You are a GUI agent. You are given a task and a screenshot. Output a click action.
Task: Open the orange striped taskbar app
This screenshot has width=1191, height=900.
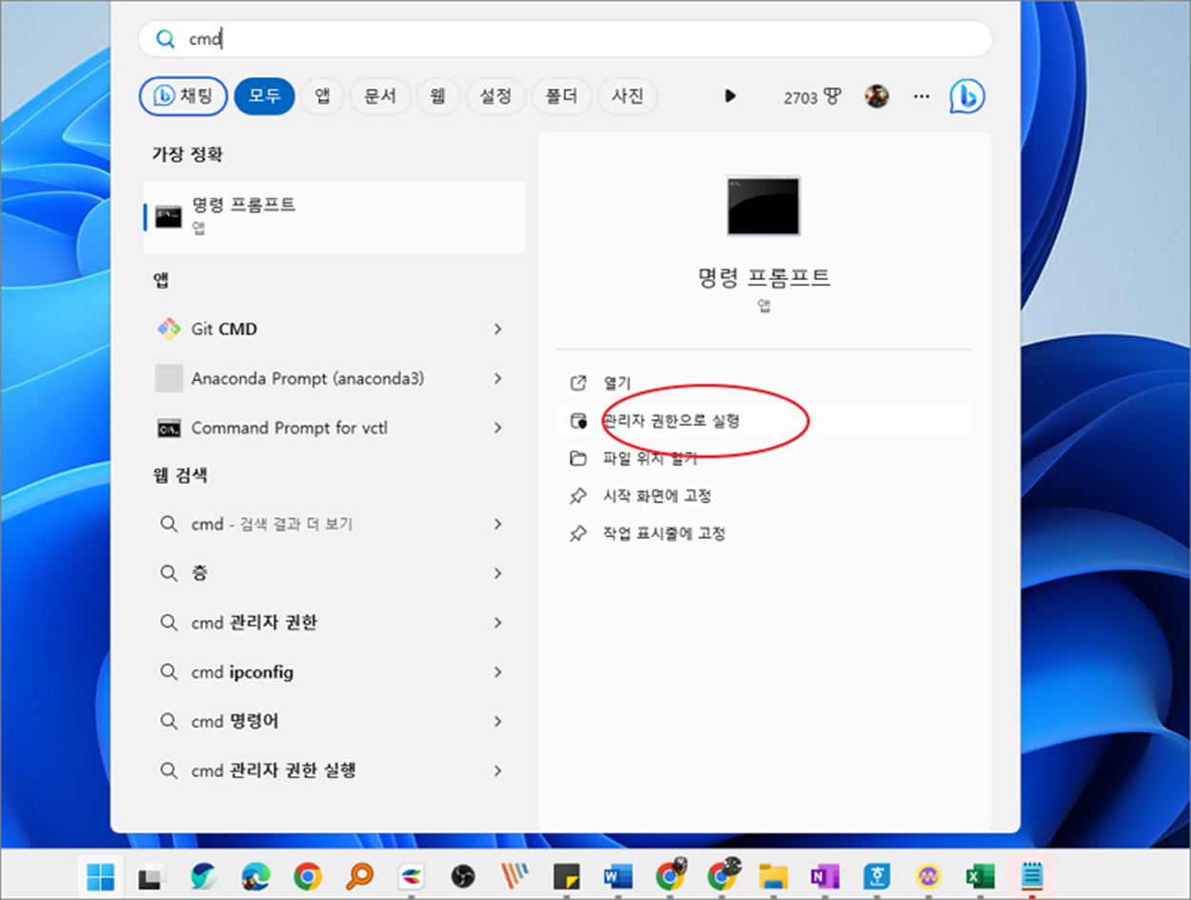(x=515, y=876)
